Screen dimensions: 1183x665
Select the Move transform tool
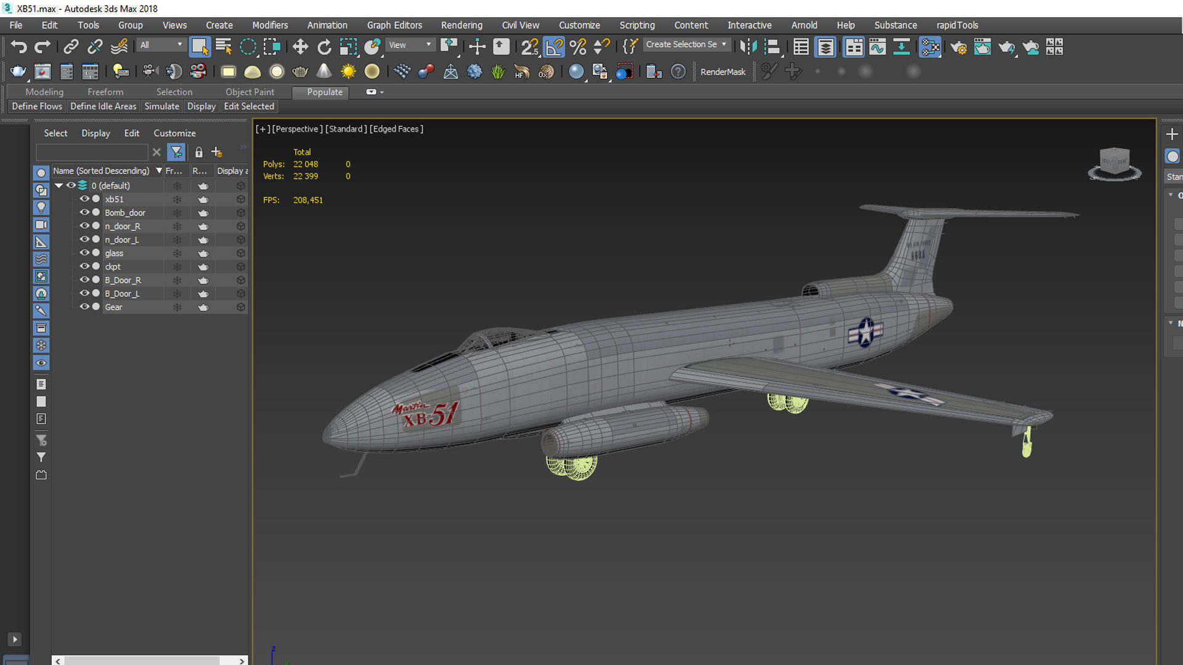pos(300,47)
